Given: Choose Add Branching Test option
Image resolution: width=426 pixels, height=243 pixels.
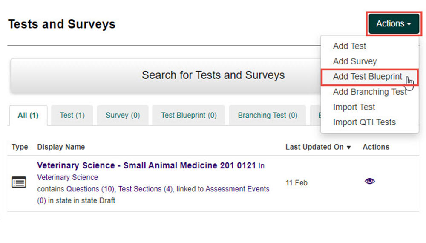Looking at the screenshot, I should coord(370,92).
